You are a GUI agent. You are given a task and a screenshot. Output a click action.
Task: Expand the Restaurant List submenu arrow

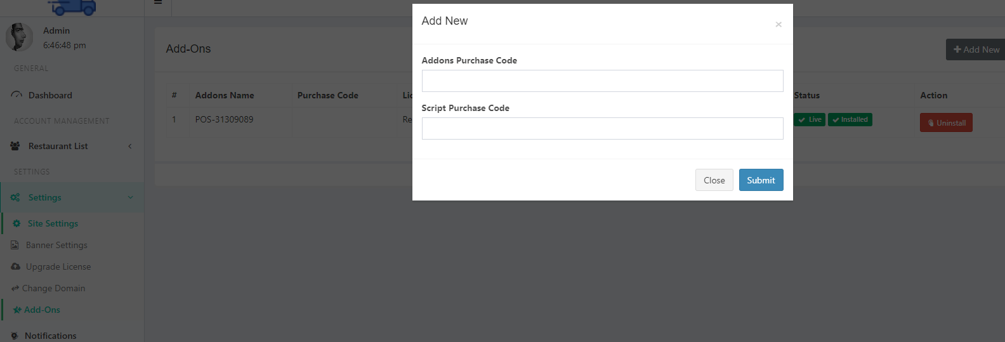(x=130, y=146)
